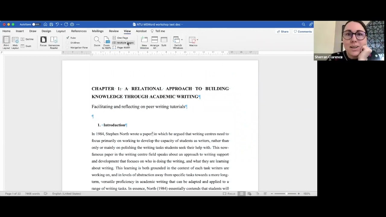
Task: Expand the Undo history dropdown arrow
Action: [61, 24]
